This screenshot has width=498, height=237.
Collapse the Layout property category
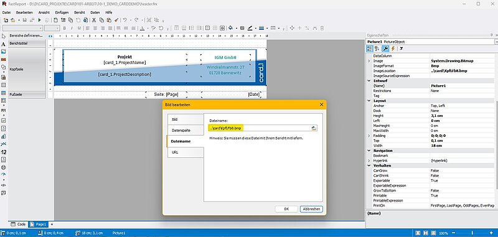click(x=369, y=101)
